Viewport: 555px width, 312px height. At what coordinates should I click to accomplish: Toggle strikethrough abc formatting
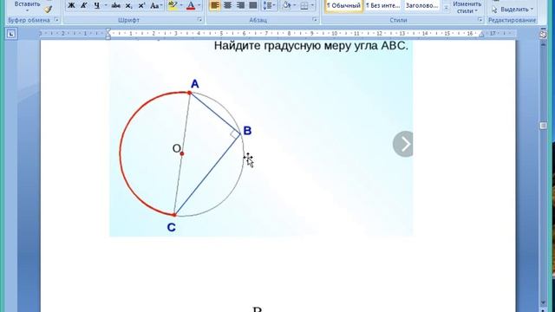pyautogui.click(x=115, y=5)
